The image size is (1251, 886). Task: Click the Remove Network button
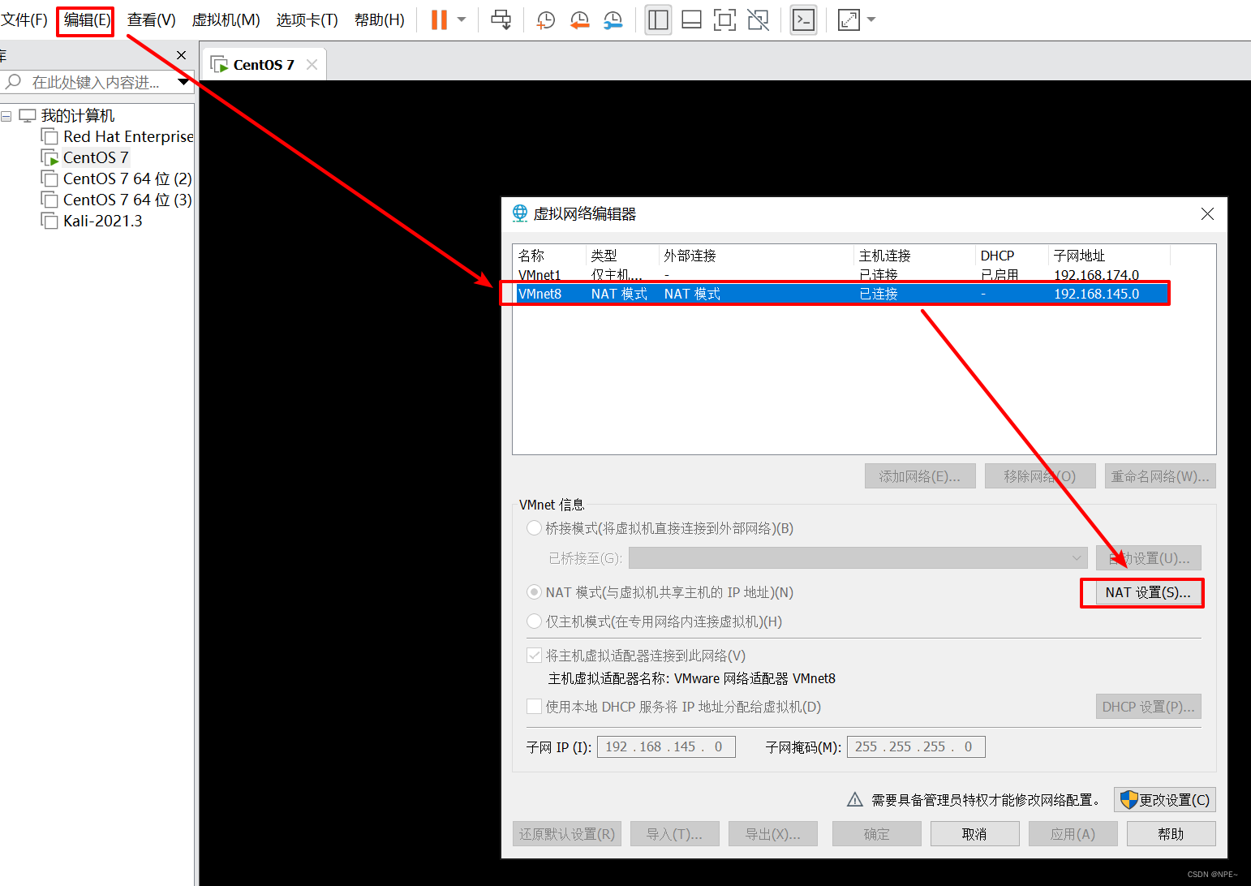(x=1040, y=476)
